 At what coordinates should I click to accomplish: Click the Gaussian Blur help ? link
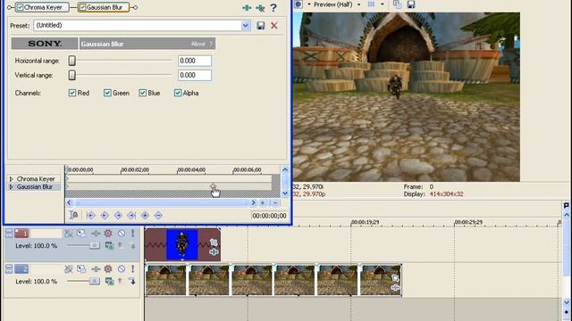pyautogui.click(x=211, y=44)
